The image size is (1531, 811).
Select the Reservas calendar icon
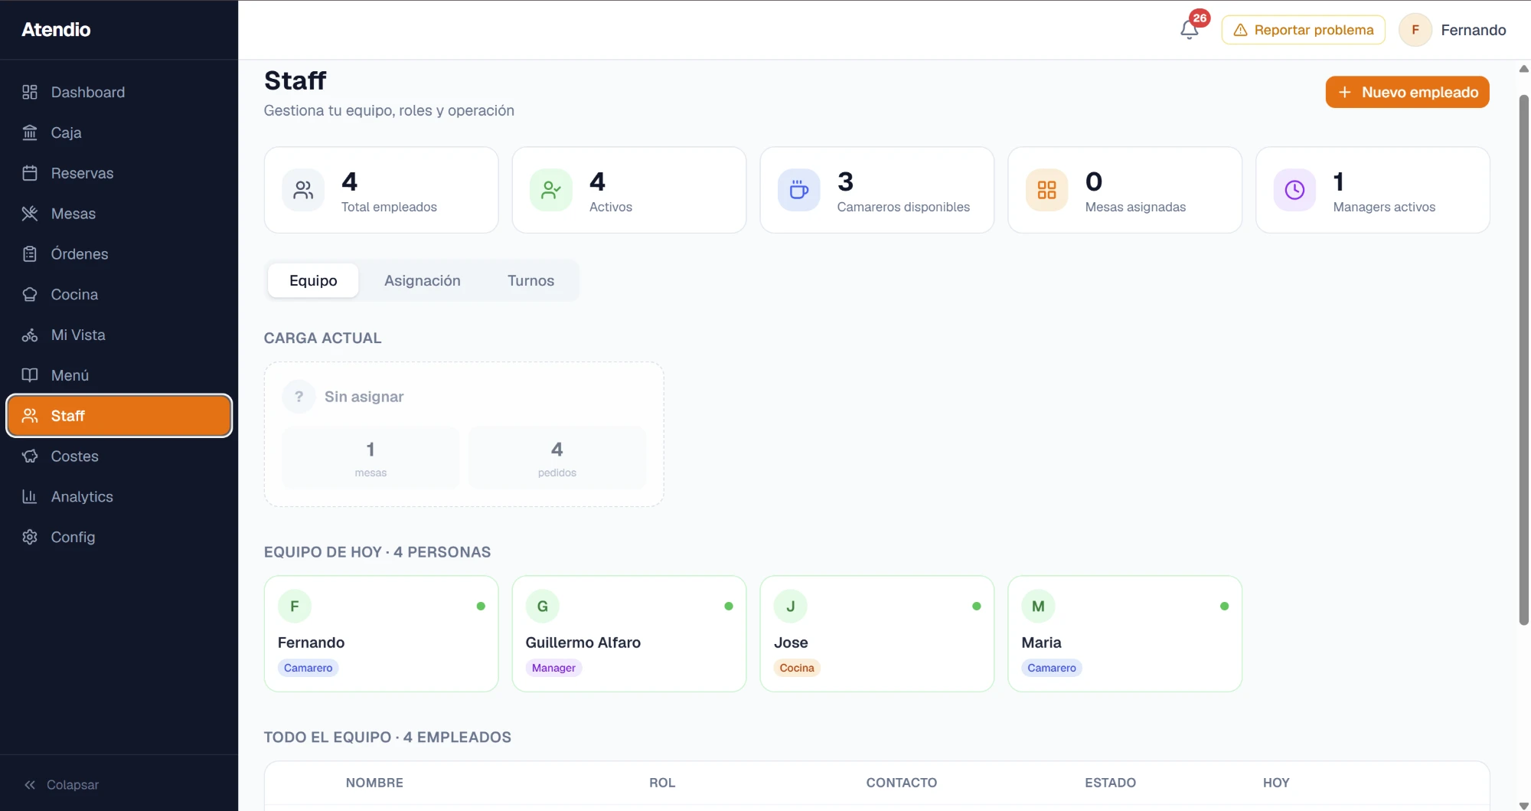30,173
